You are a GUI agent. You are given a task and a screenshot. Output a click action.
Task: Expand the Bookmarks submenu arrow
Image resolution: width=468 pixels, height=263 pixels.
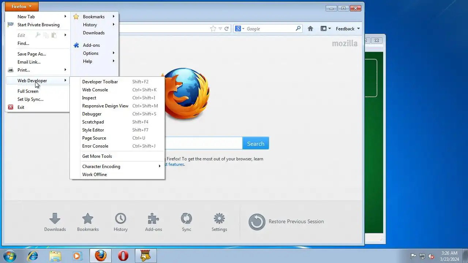click(114, 17)
